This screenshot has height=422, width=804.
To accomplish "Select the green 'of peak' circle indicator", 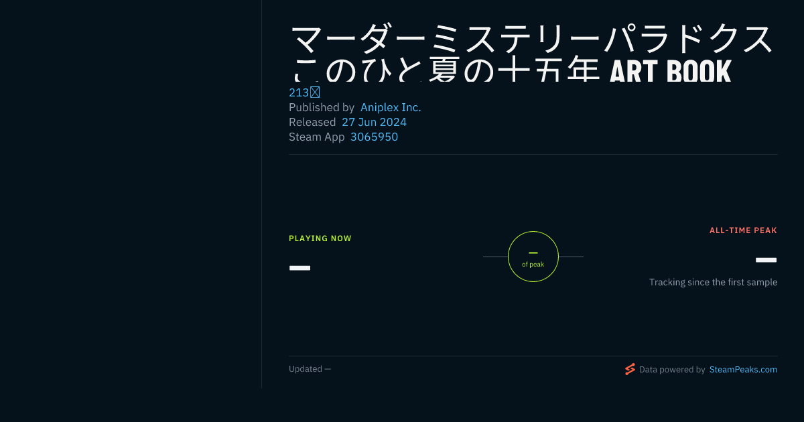I will (533, 257).
